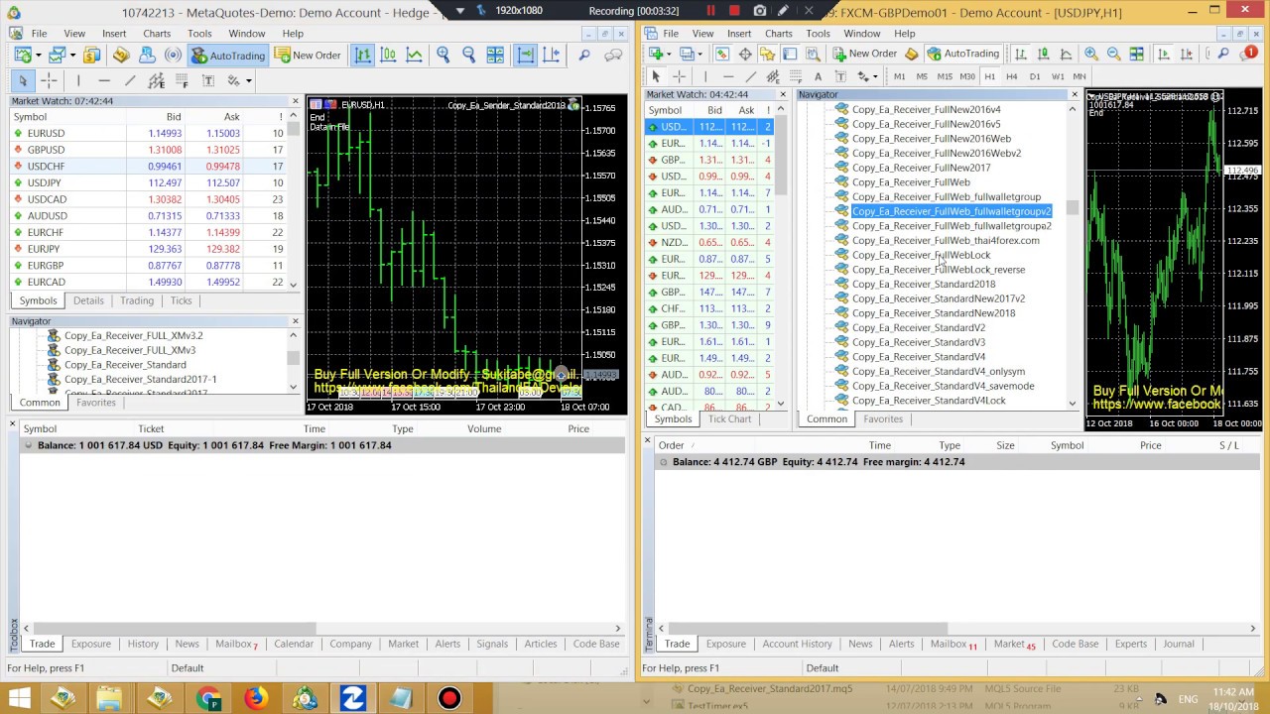This screenshot has width=1270, height=714.
Task: Open Tick Chart tab in FXCM Market Watch
Action: pos(729,418)
